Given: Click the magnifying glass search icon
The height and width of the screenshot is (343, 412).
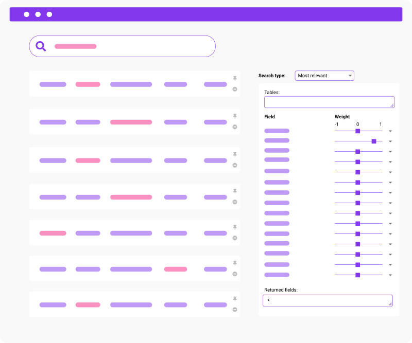Looking at the screenshot, I should pos(41,46).
